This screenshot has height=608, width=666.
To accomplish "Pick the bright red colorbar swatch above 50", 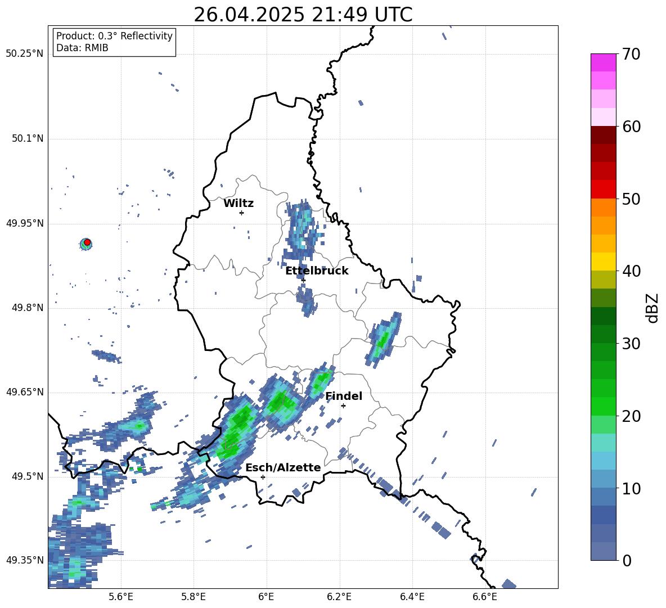I will tap(603, 189).
